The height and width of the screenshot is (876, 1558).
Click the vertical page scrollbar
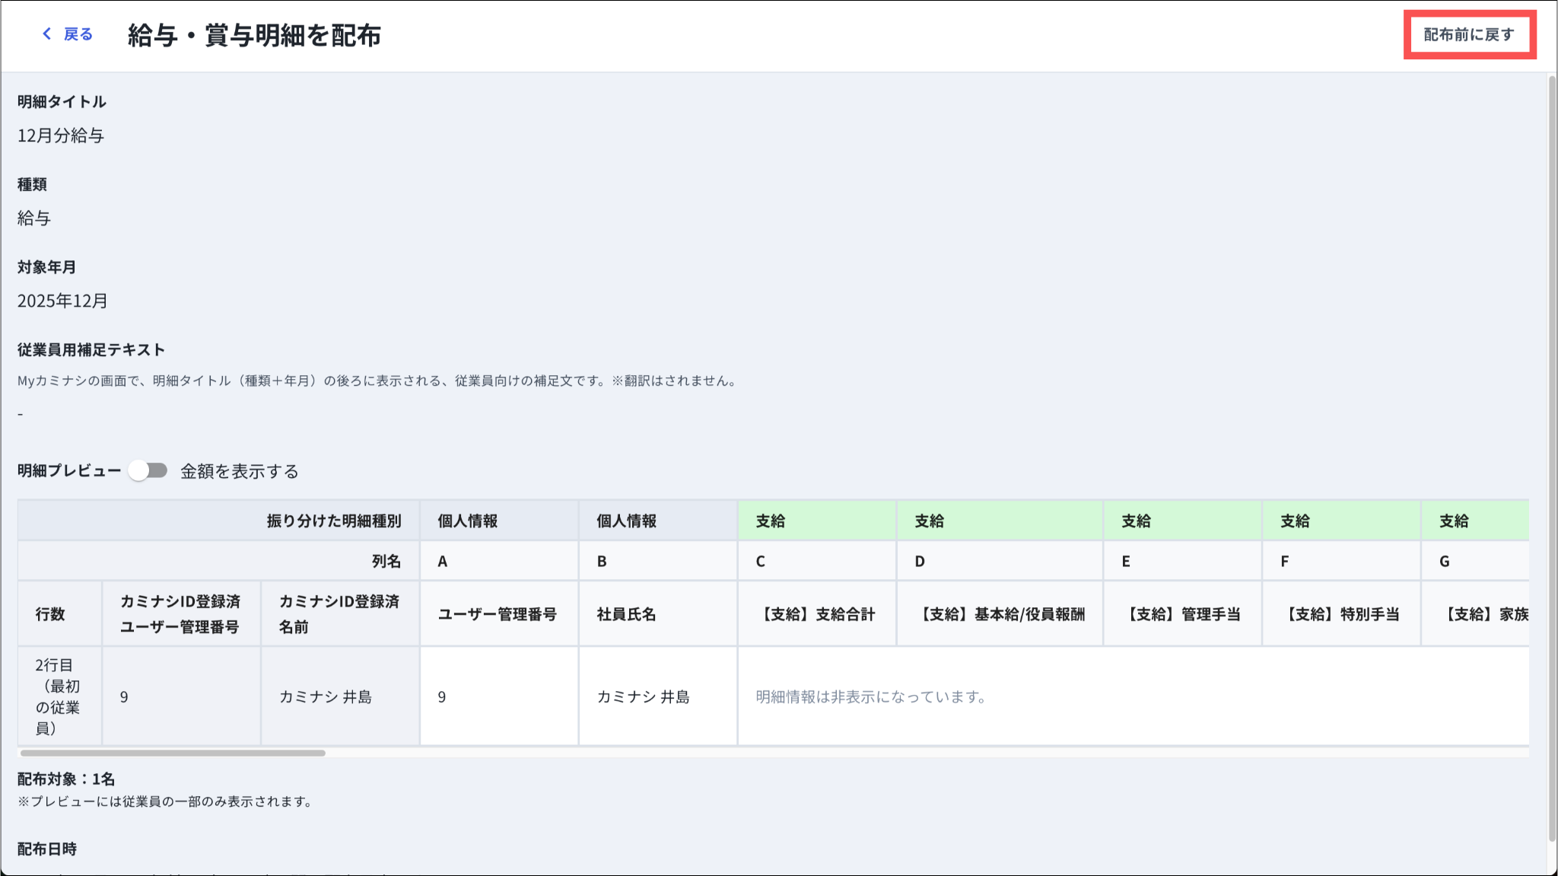1552,457
